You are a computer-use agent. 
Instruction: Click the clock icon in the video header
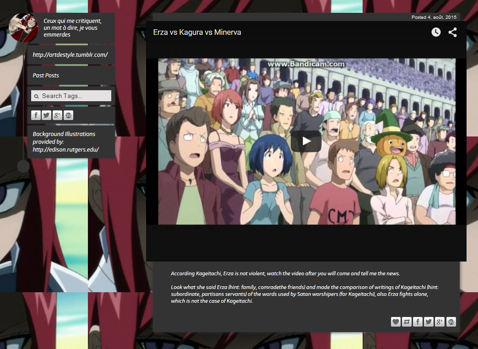[x=436, y=32]
